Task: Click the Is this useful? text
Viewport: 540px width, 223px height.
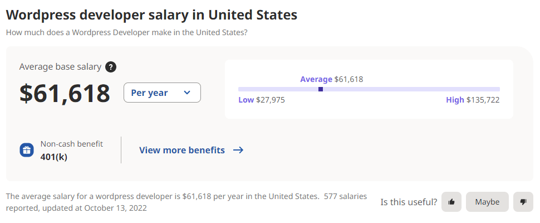Action: [409, 202]
